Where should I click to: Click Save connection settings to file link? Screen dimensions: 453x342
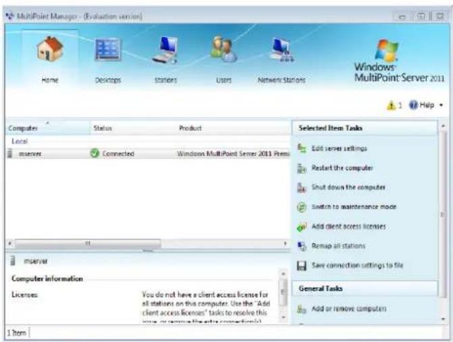click(x=357, y=265)
